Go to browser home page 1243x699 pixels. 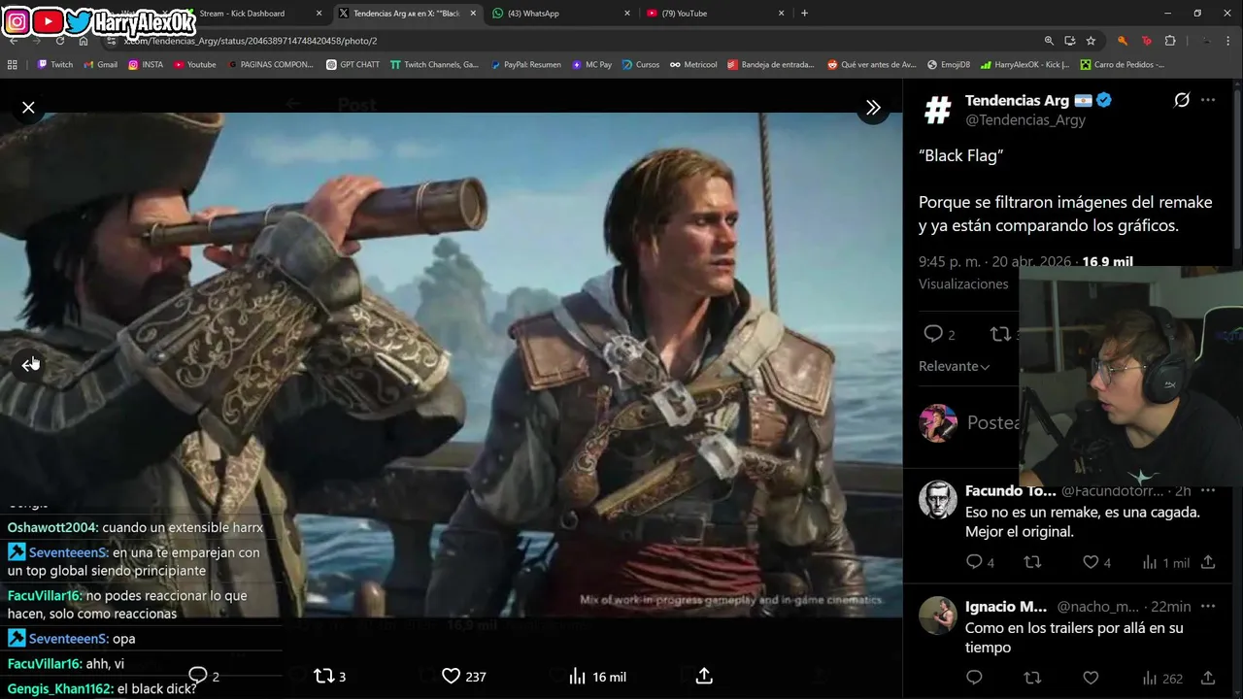point(84,41)
